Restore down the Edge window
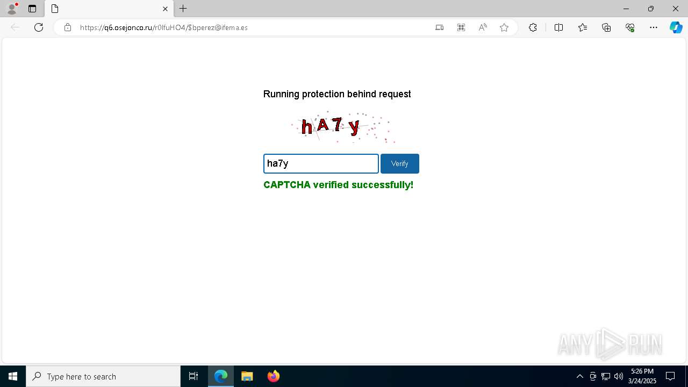 coord(651,9)
